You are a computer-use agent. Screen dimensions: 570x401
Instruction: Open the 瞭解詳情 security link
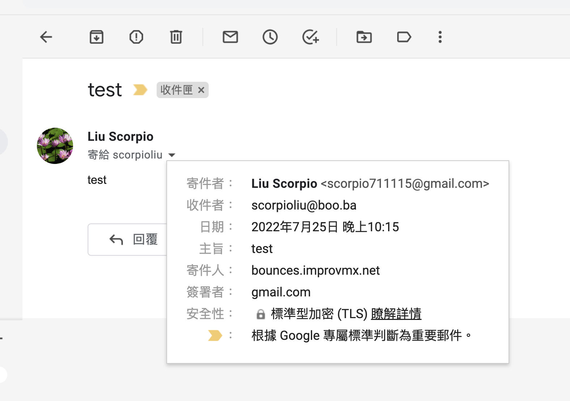click(396, 314)
